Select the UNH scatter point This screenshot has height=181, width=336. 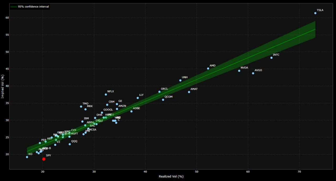click(180, 81)
